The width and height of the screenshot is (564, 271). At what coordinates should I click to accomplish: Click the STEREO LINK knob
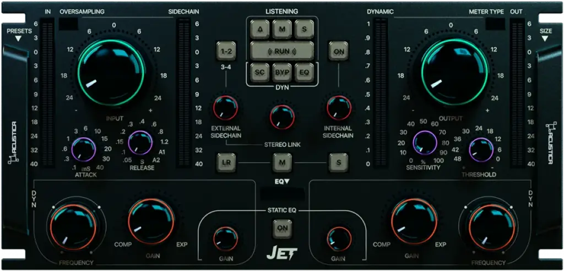click(x=283, y=117)
